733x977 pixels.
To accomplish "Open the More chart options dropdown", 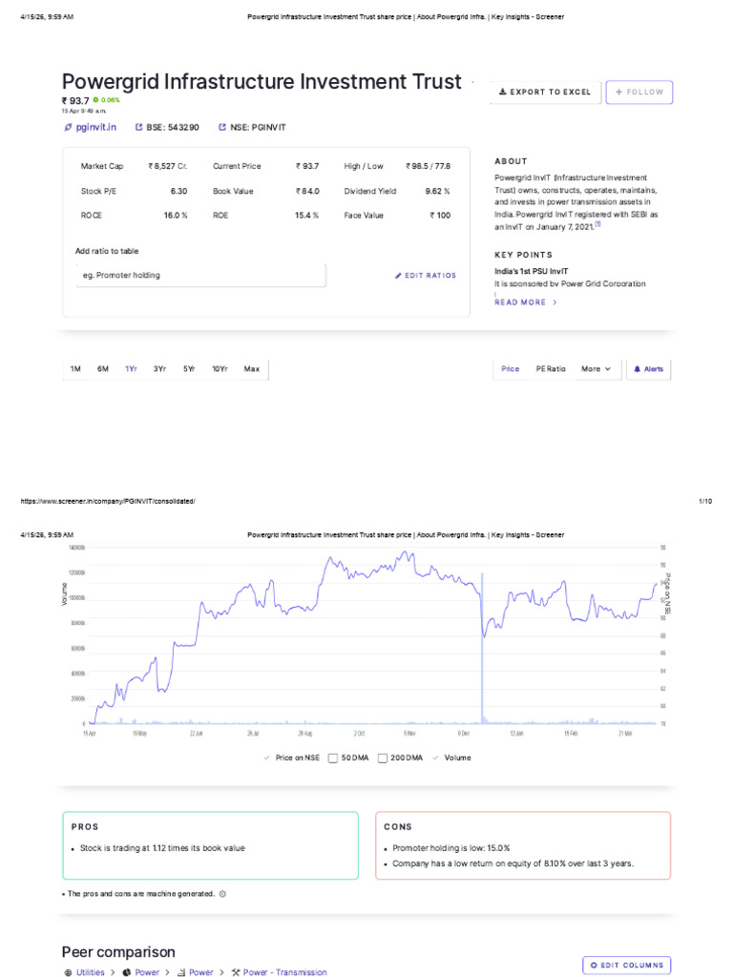I will (596, 369).
